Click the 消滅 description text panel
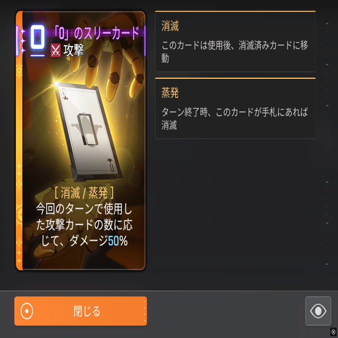Screen dimensions: 338x338 235,42
